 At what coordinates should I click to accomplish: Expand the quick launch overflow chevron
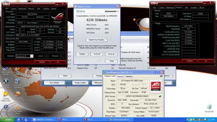click(x=30, y=119)
